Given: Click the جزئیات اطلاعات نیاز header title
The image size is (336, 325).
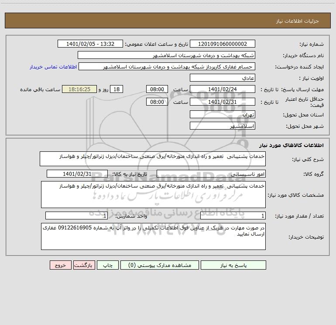Looking at the screenshot, I should coord(298,21).
